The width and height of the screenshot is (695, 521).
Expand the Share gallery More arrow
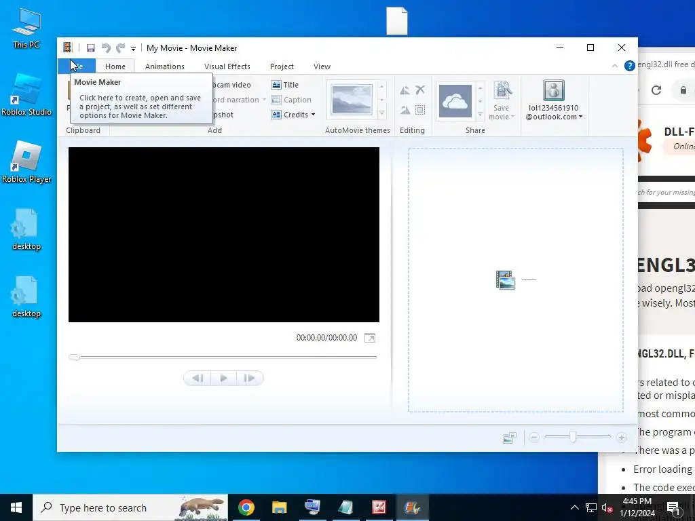coord(480,115)
